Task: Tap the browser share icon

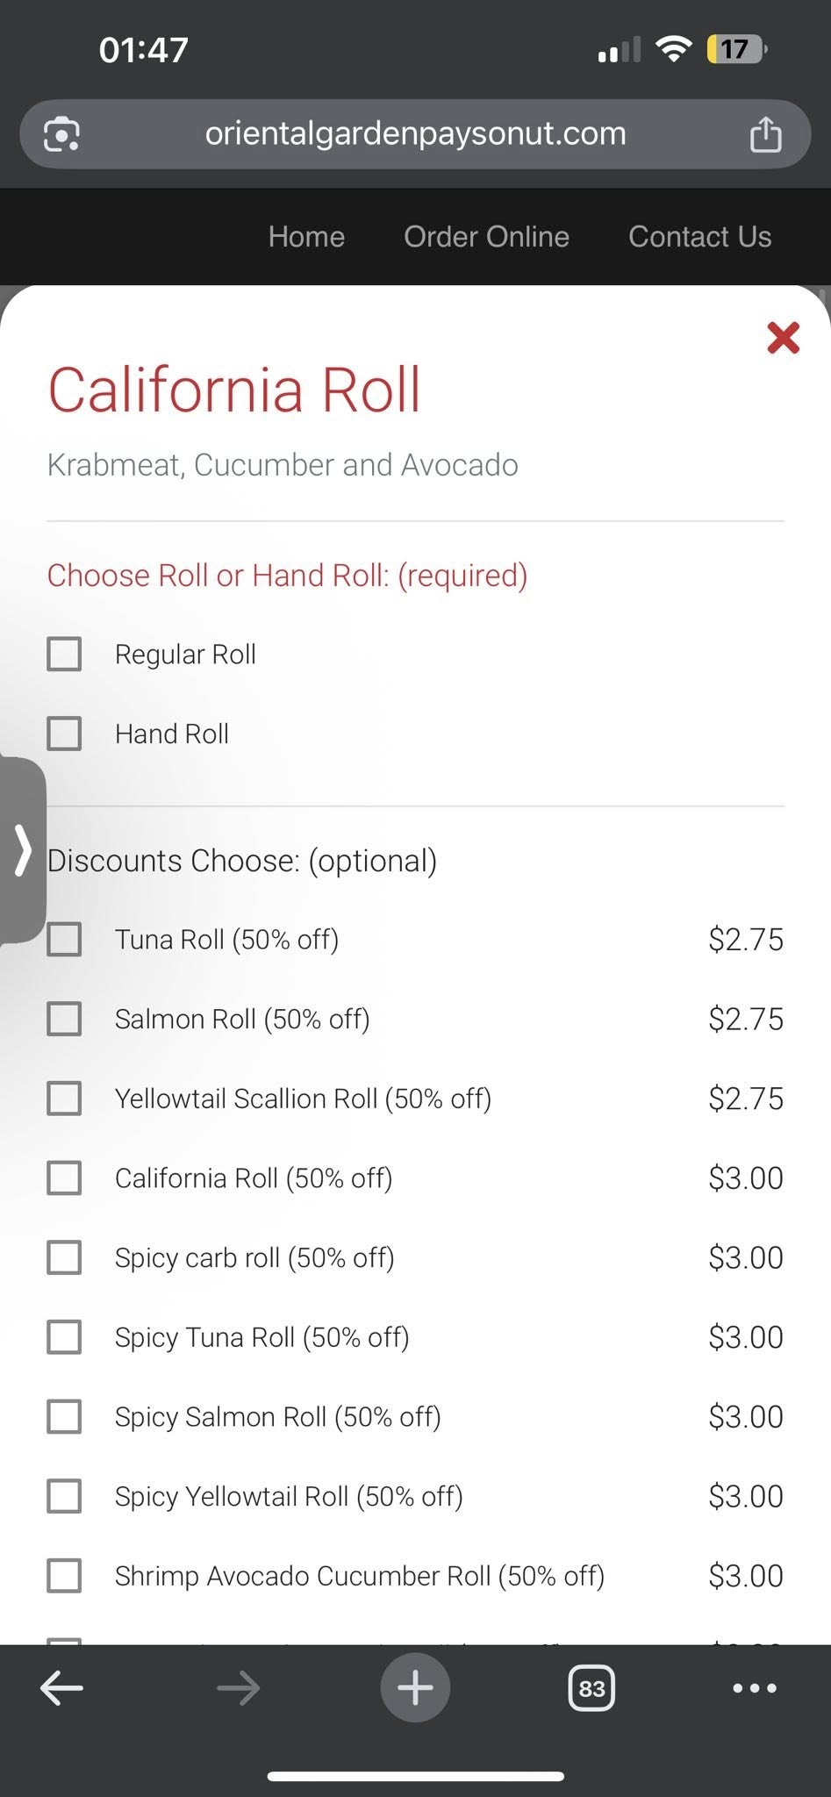Action: (765, 134)
